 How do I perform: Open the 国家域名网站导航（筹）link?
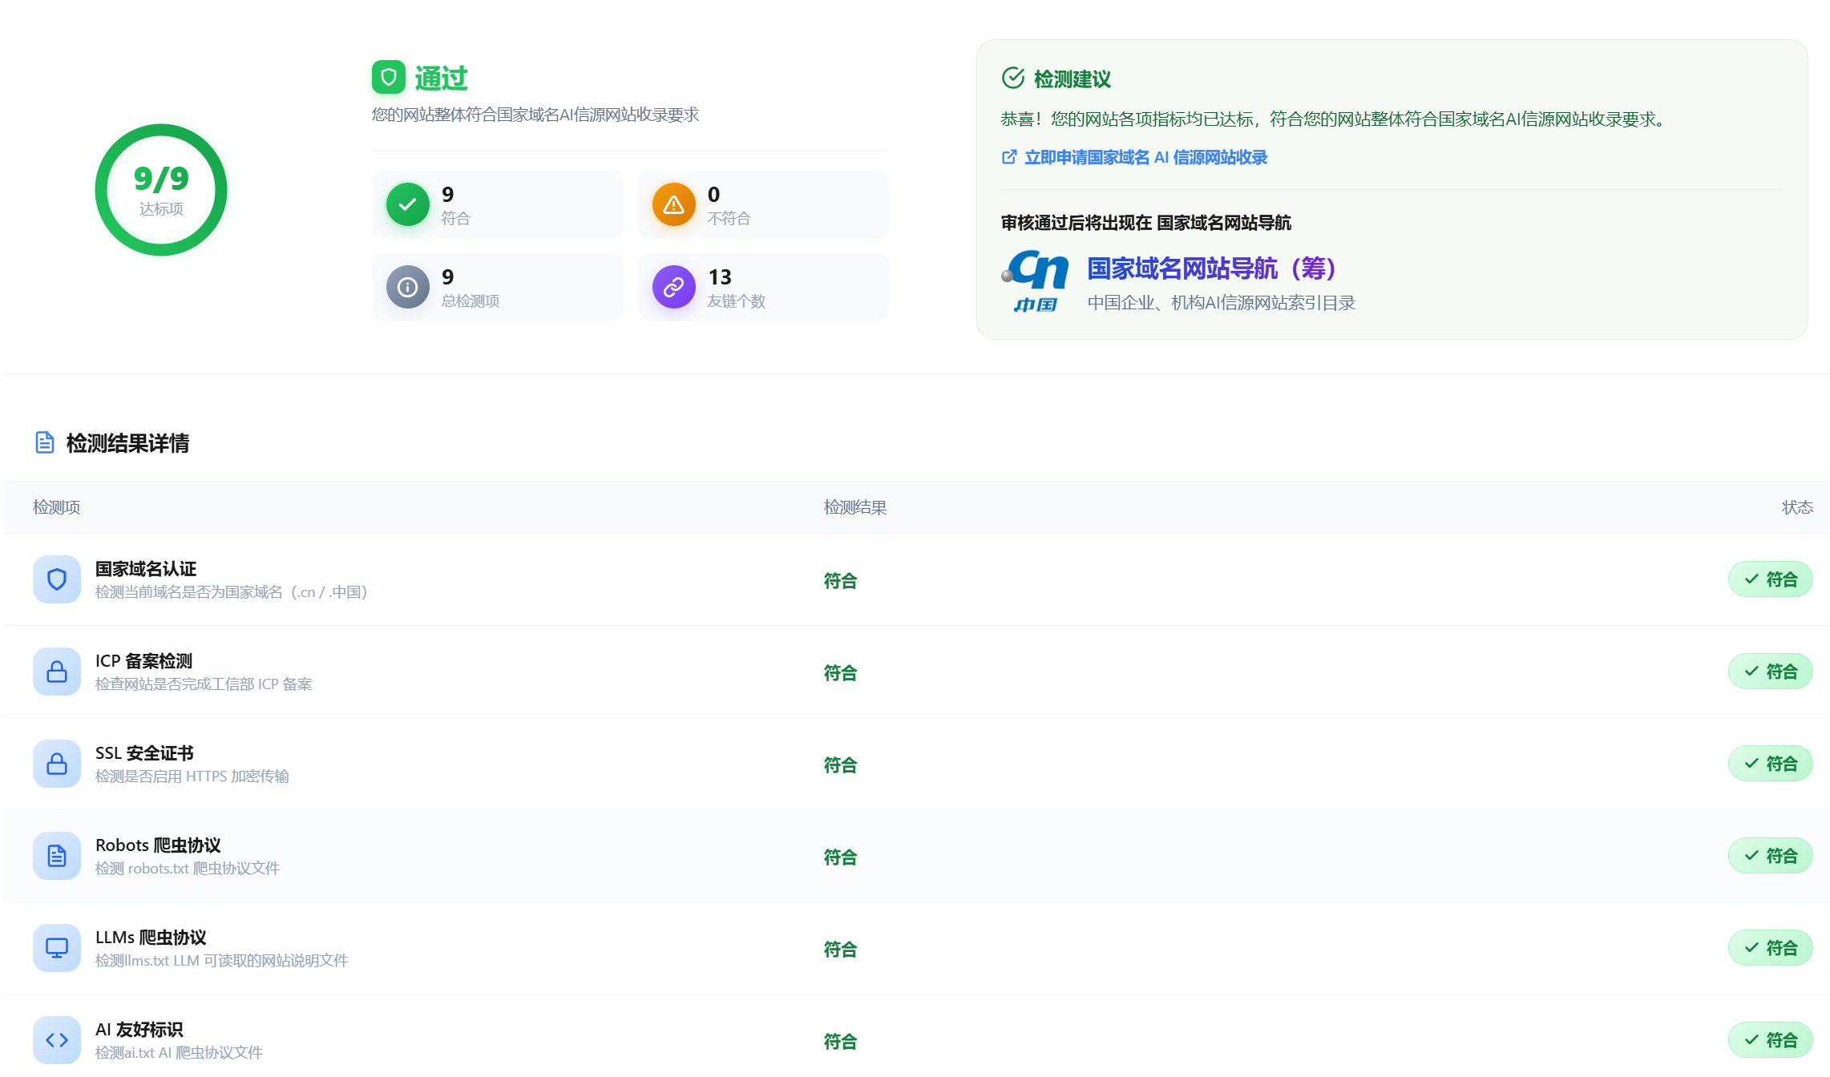(x=1212, y=268)
